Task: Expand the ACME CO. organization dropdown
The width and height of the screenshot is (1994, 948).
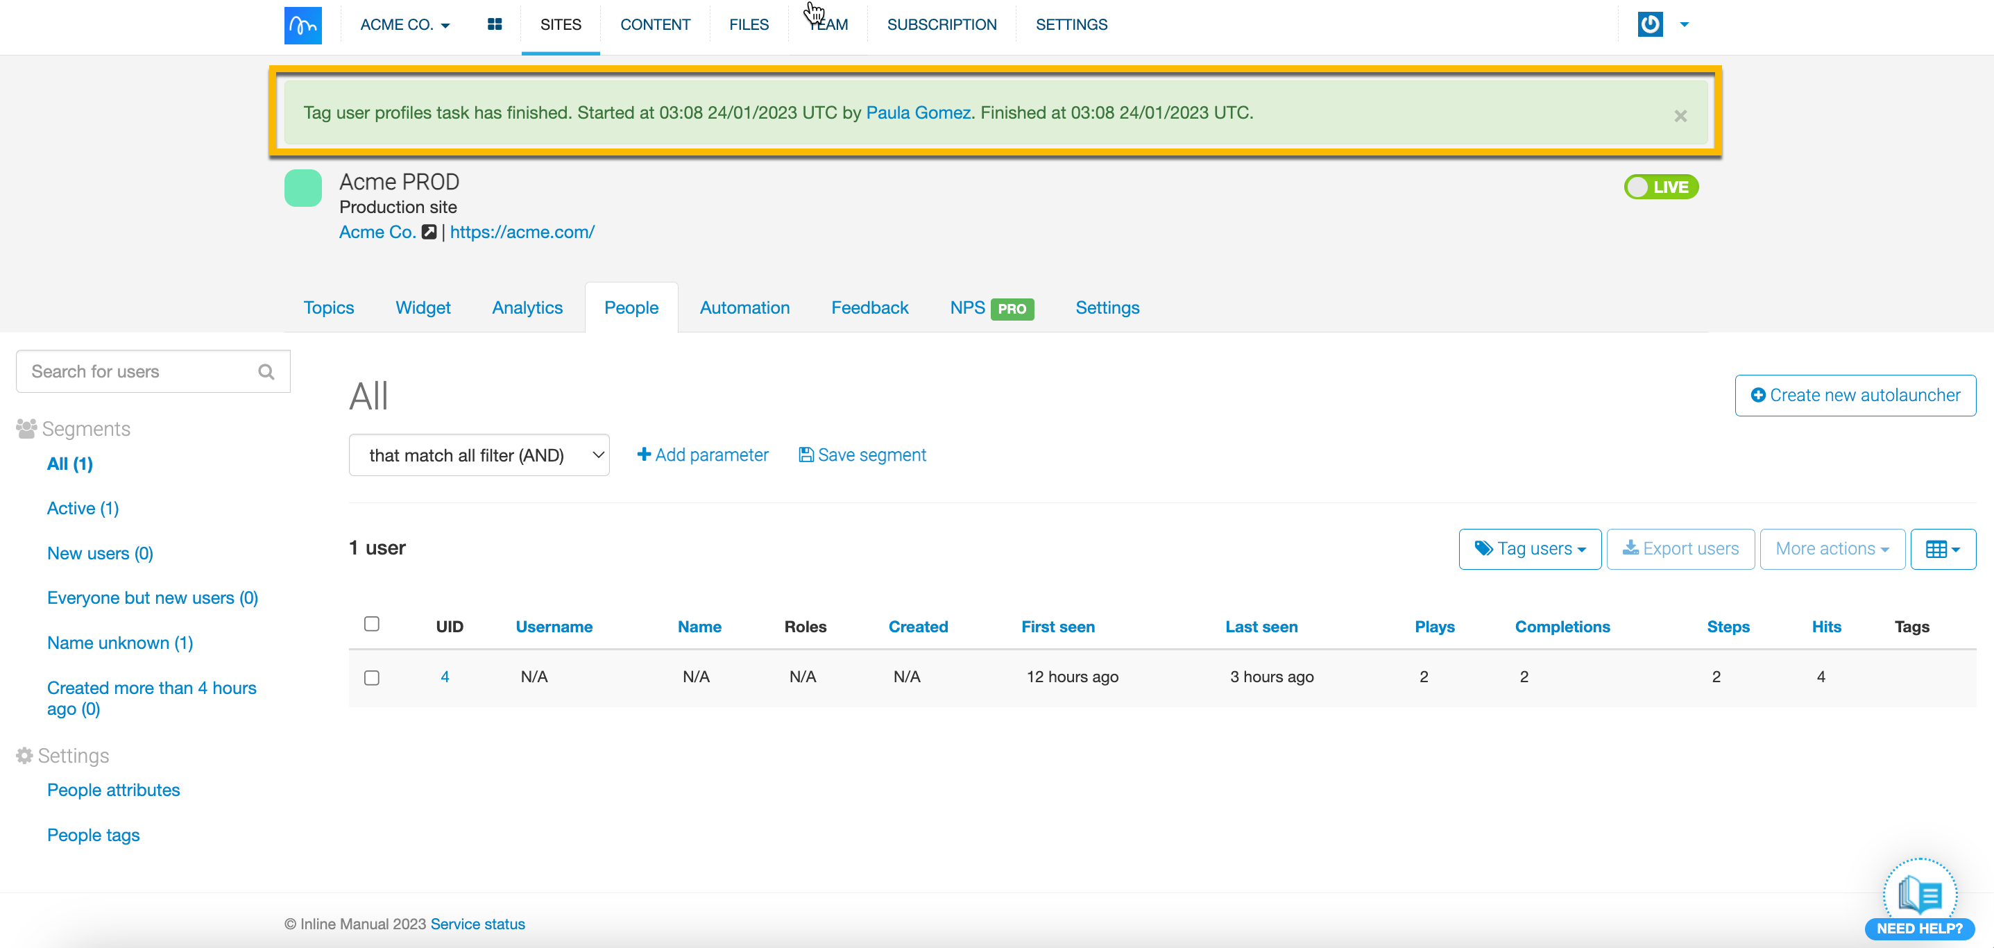Action: [405, 25]
